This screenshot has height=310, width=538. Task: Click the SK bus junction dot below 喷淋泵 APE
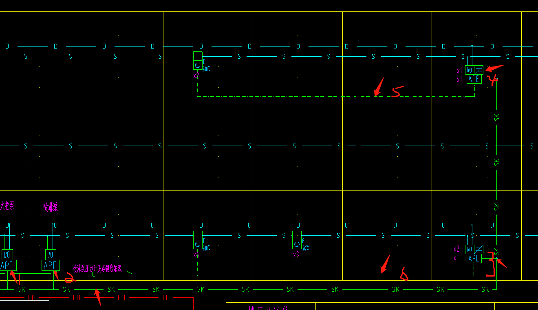[x=53, y=289]
